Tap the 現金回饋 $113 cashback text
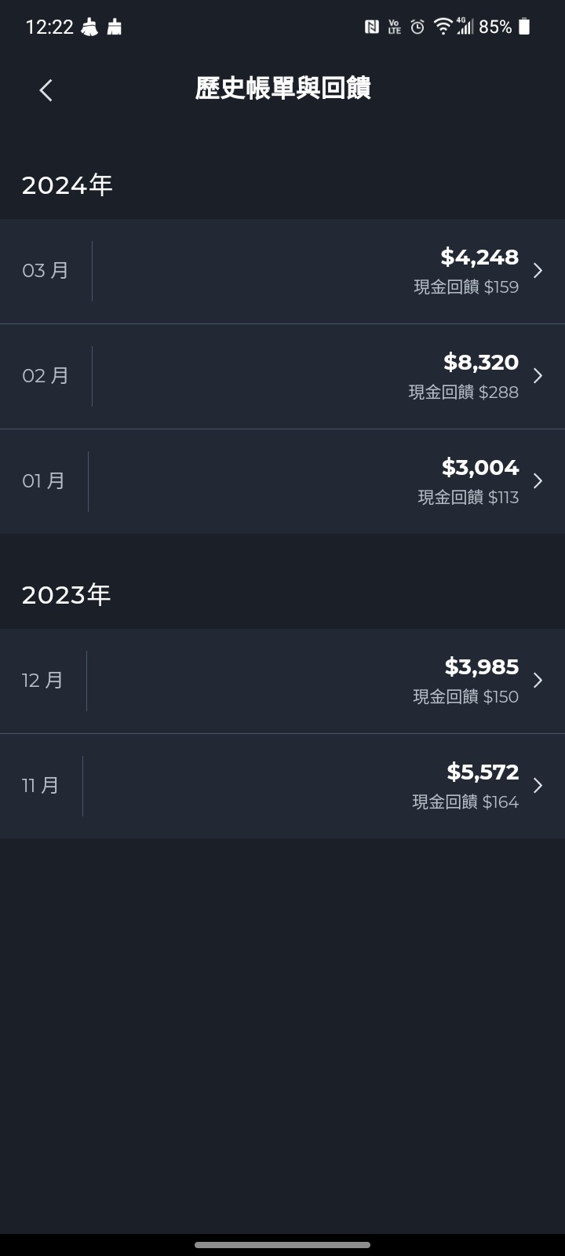565x1256 pixels. [x=468, y=498]
